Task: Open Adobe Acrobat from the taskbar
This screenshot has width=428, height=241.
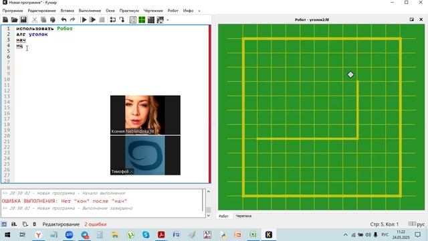Action: coord(161,235)
